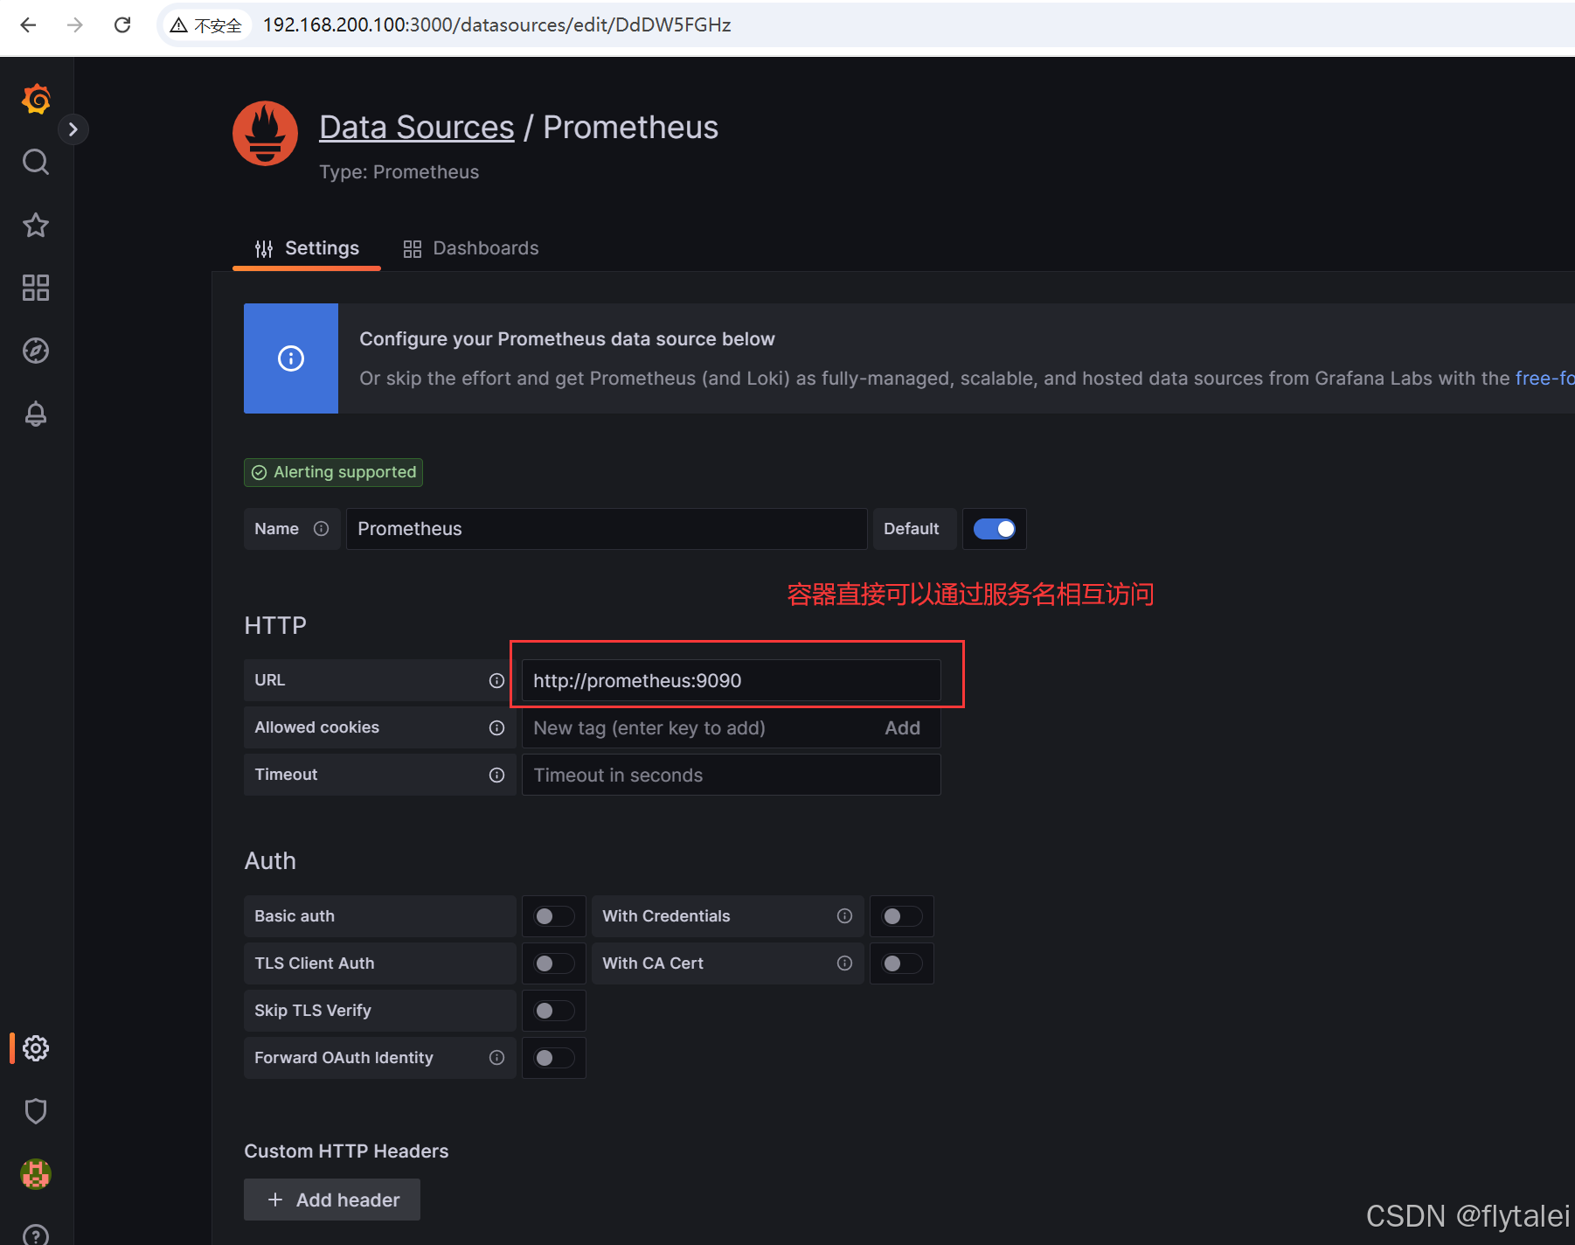Enable the TLS Client Auth toggle

point(554,963)
